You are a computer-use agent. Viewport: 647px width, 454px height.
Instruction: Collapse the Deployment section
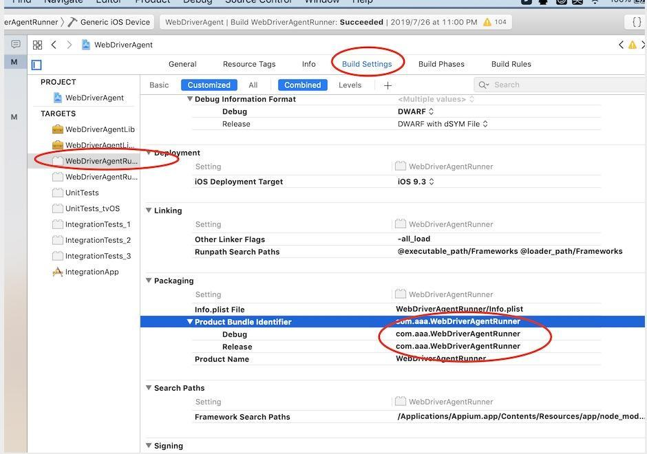pos(149,153)
